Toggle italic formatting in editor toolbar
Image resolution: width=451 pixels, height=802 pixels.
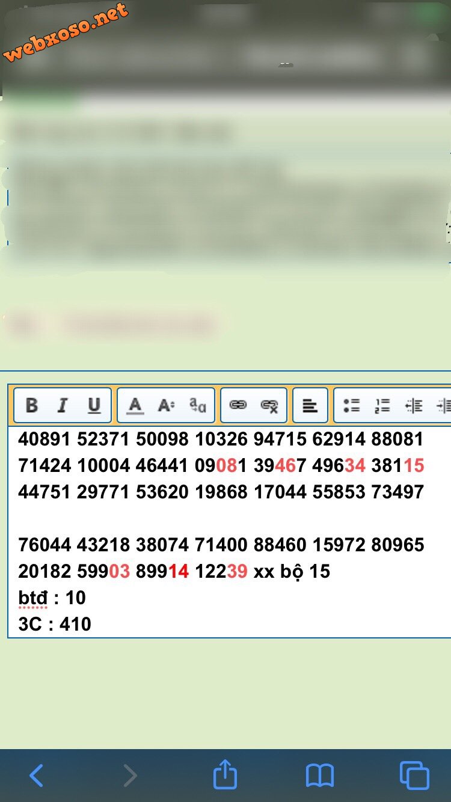63,405
